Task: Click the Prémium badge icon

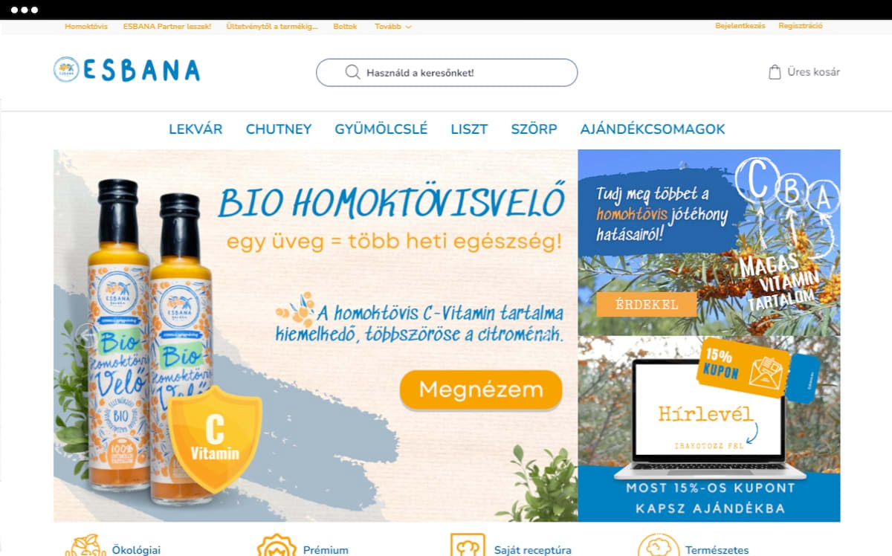Action: (277, 546)
